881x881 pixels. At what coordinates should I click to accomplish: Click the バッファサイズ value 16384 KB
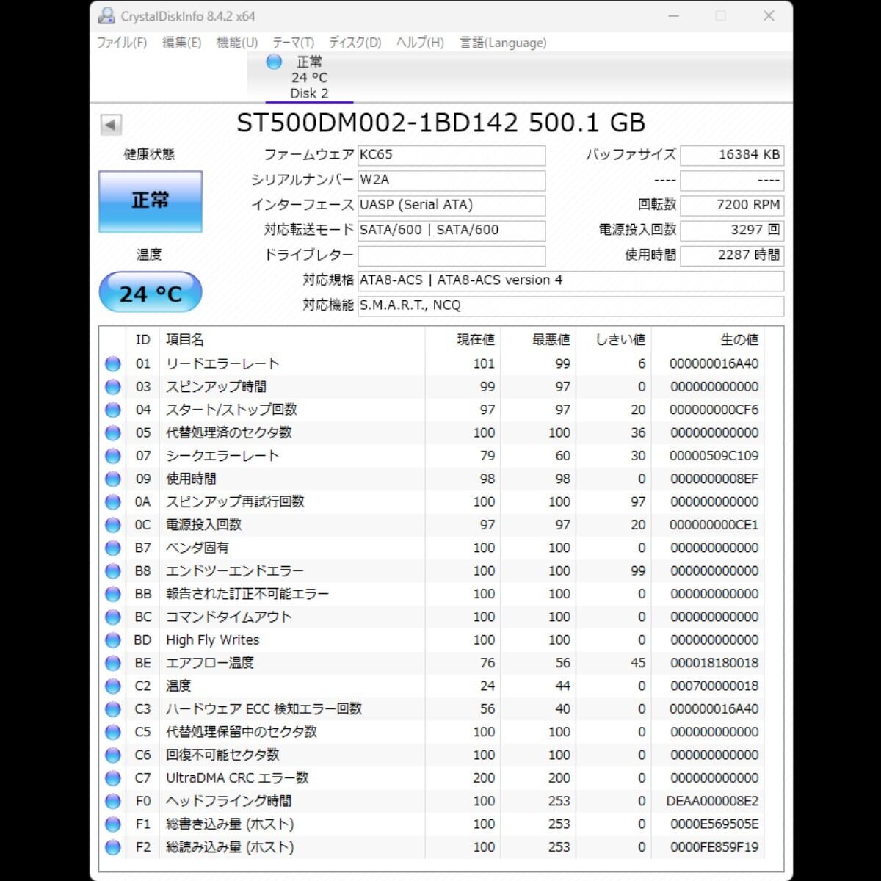pyautogui.click(x=732, y=155)
